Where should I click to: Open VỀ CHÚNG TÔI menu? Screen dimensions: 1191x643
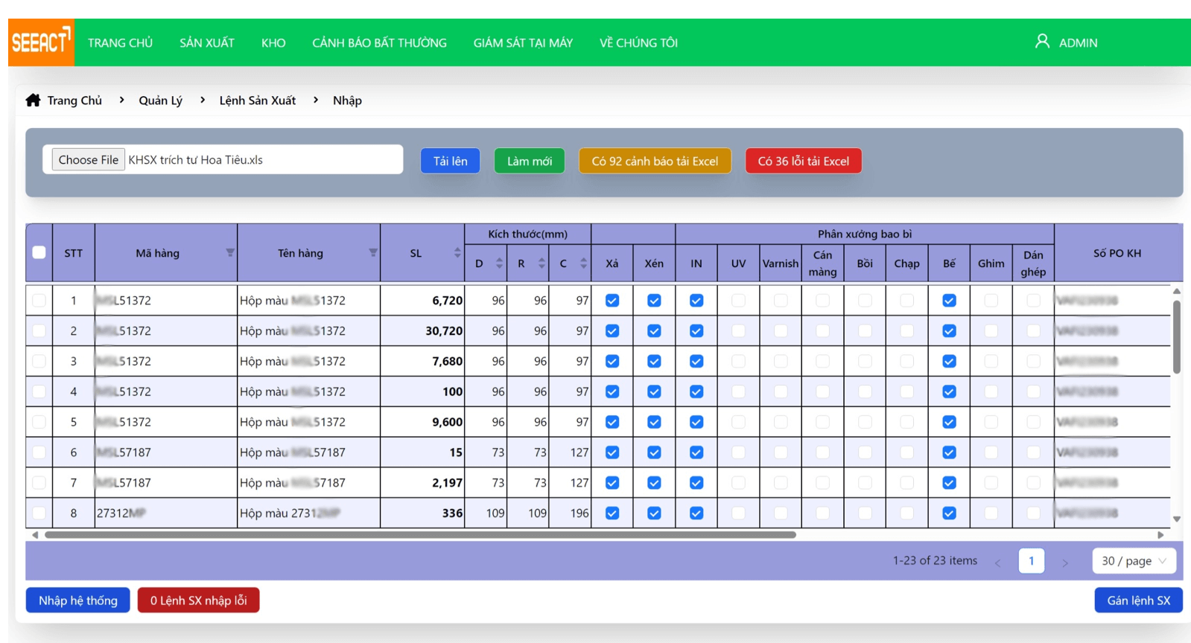tap(638, 42)
